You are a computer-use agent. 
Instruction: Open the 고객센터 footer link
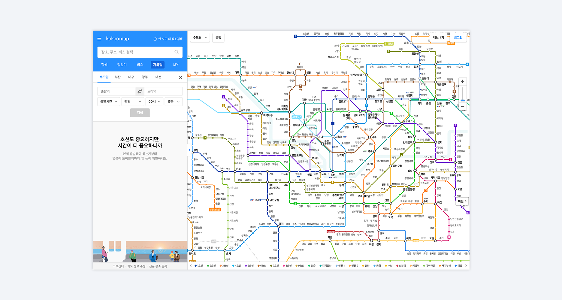pyautogui.click(x=118, y=266)
